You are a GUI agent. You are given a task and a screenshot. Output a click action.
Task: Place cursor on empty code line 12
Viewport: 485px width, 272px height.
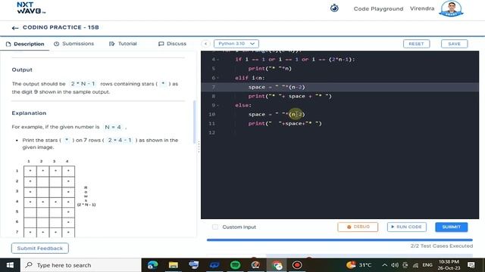[340, 133]
